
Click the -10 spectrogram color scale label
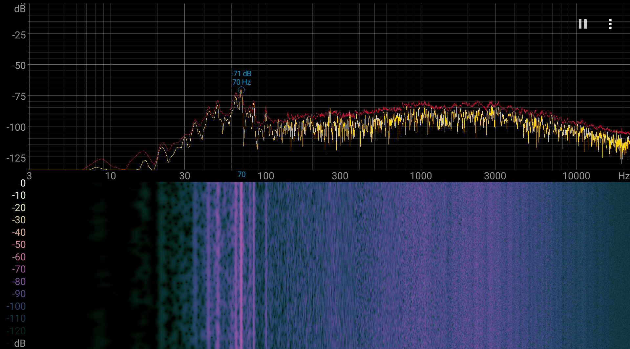[19, 195]
